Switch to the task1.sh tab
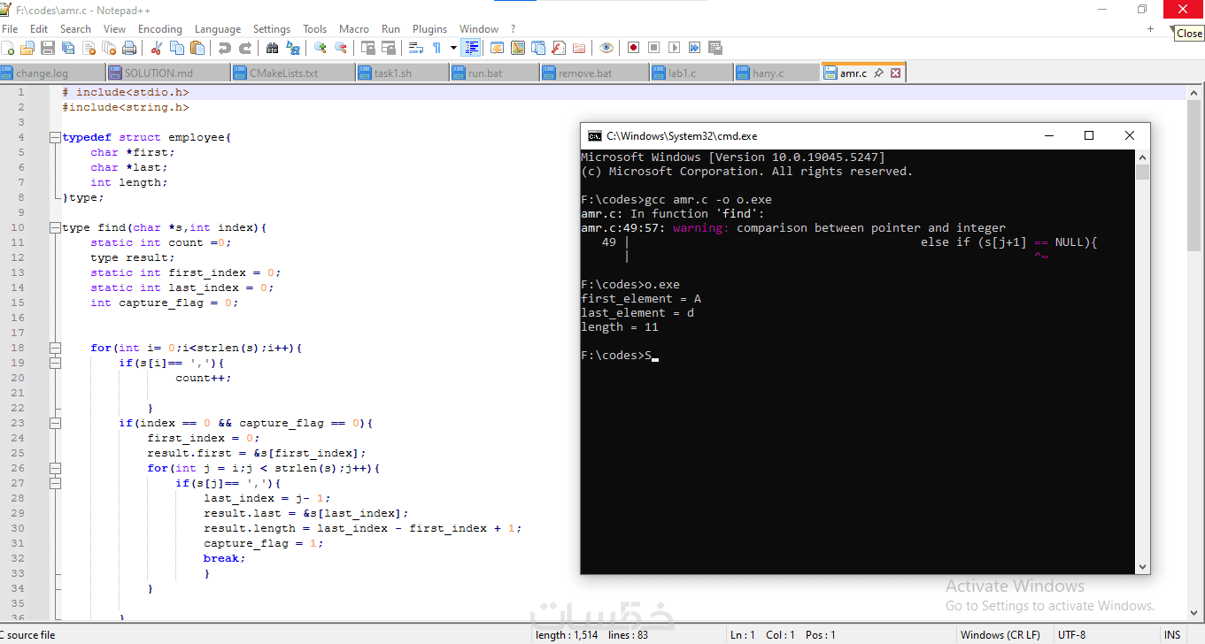The width and height of the screenshot is (1205, 644). pos(403,73)
